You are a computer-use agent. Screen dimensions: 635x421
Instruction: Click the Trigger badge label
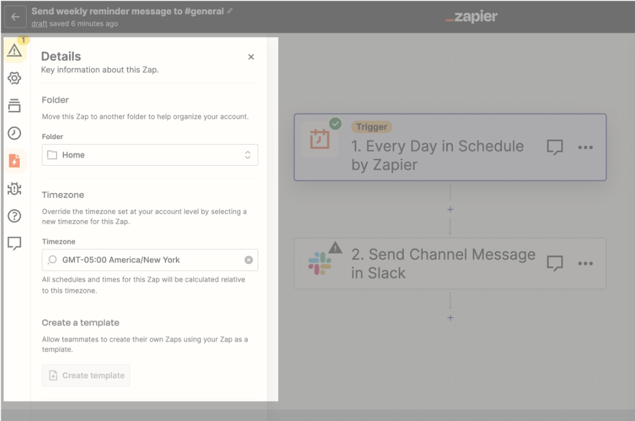[372, 127]
